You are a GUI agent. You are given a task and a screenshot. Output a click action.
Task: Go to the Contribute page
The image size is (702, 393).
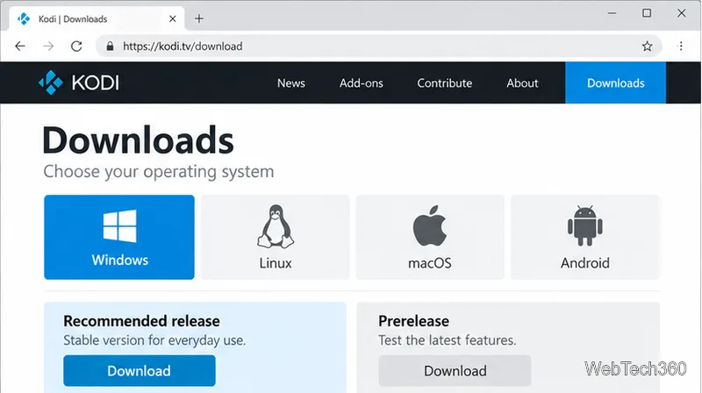point(445,83)
